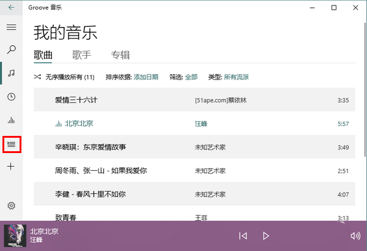Click artist [51ape.com]蔡依林
This screenshot has height=251, width=367.
[x=221, y=100]
